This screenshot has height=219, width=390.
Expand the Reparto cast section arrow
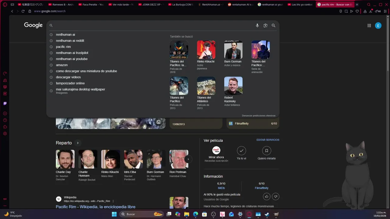coord(78,143)
